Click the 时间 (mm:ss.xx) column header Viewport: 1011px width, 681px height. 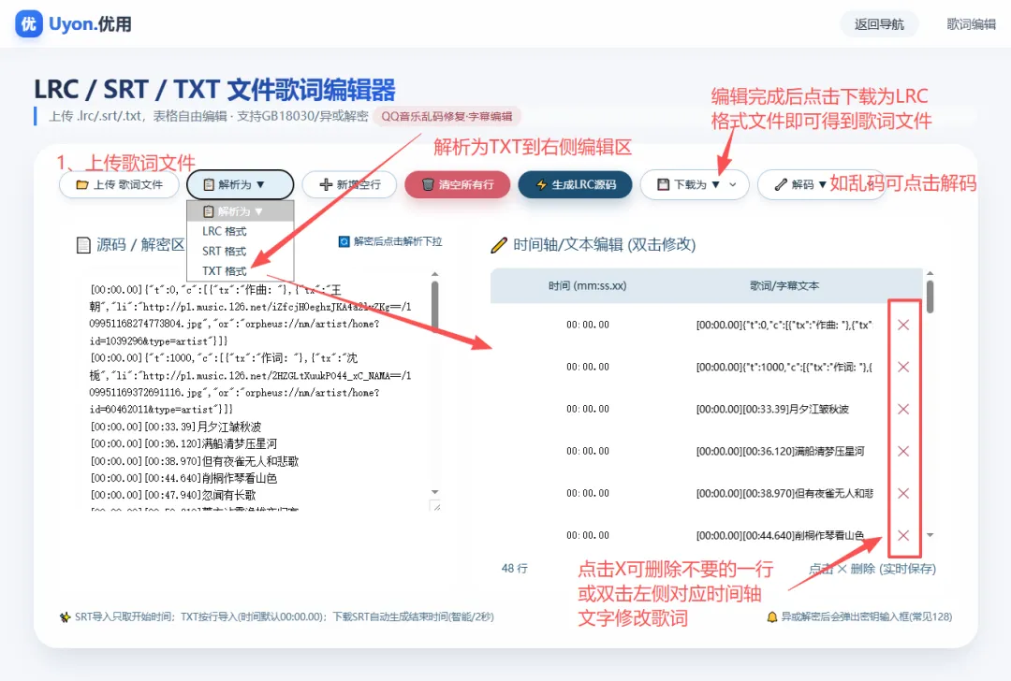(587, 286)
